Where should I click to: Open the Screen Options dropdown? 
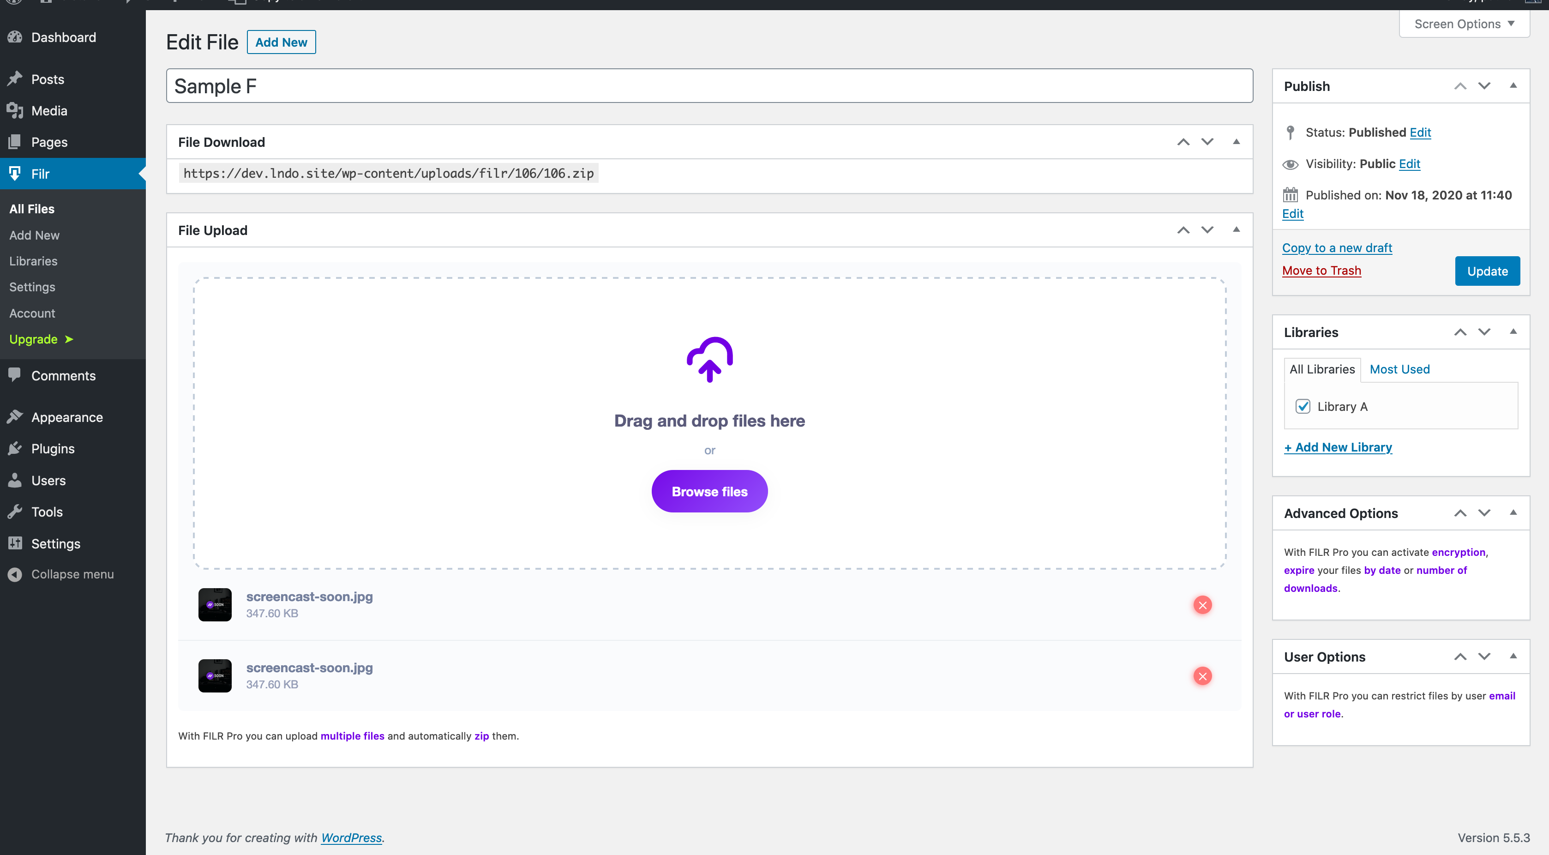point(1464,24)
